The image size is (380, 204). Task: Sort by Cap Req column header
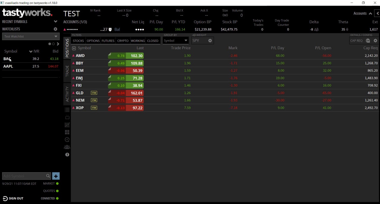tap(370, 48)
